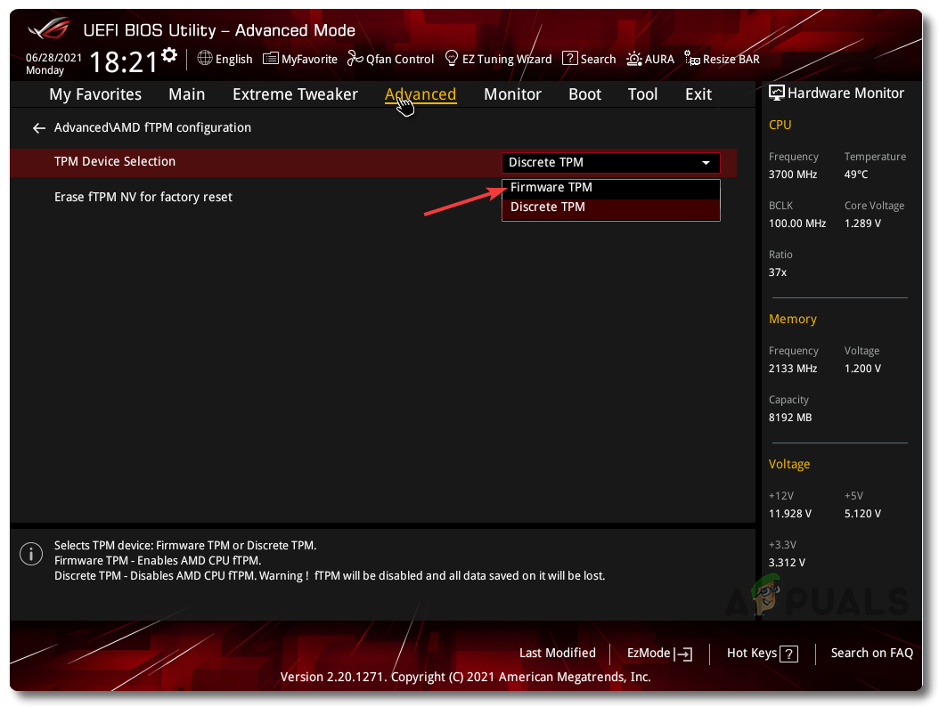This screenshot has height=707, width=939.
Task: Click the English language label
Action: [233, 60]
